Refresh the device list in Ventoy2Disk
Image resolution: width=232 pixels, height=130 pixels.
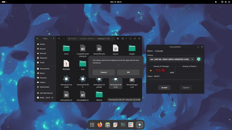click(199, 59)
